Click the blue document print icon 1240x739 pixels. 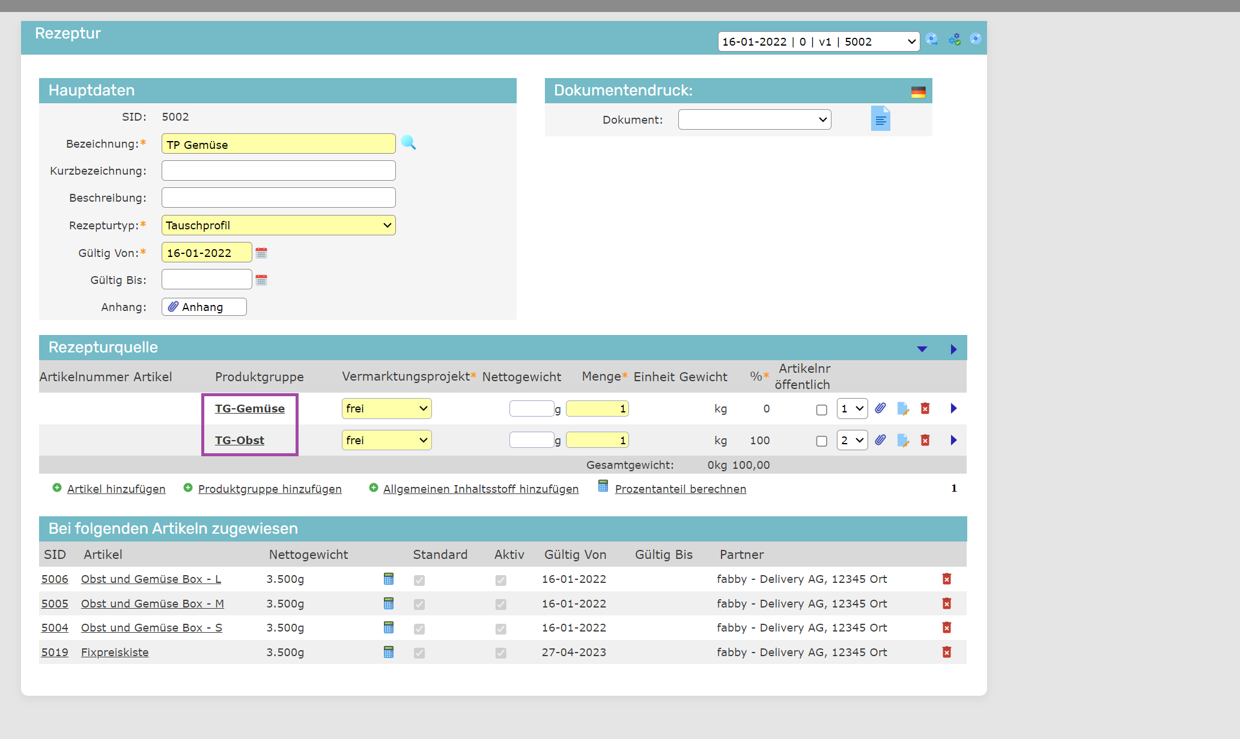[x=880, y=119]
